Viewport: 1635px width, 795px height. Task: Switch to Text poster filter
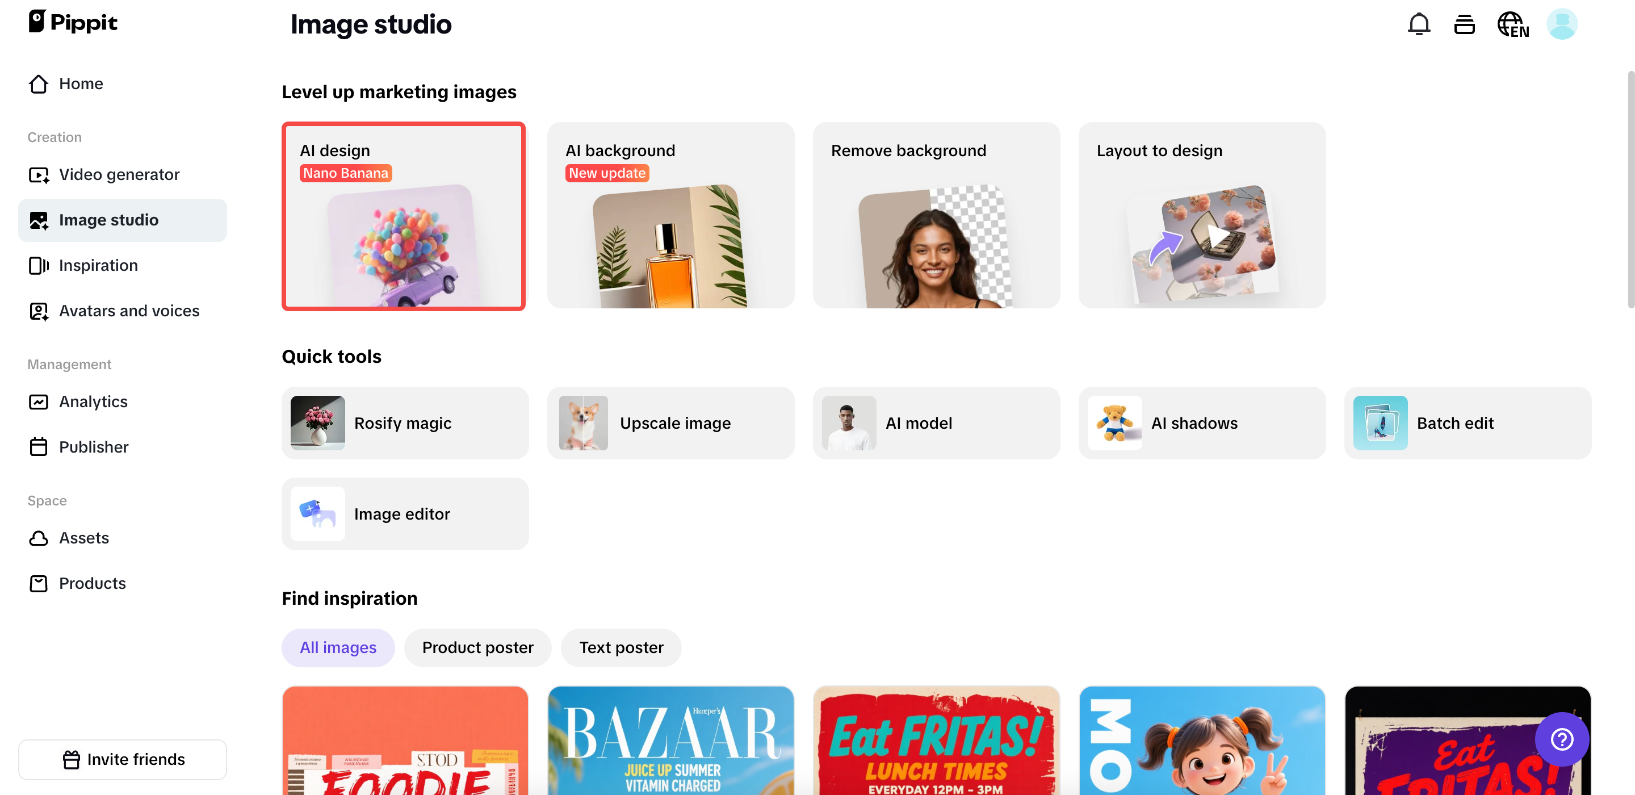[621, 647]
